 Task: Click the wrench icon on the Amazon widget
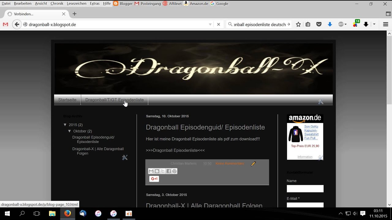coord(320,158)
